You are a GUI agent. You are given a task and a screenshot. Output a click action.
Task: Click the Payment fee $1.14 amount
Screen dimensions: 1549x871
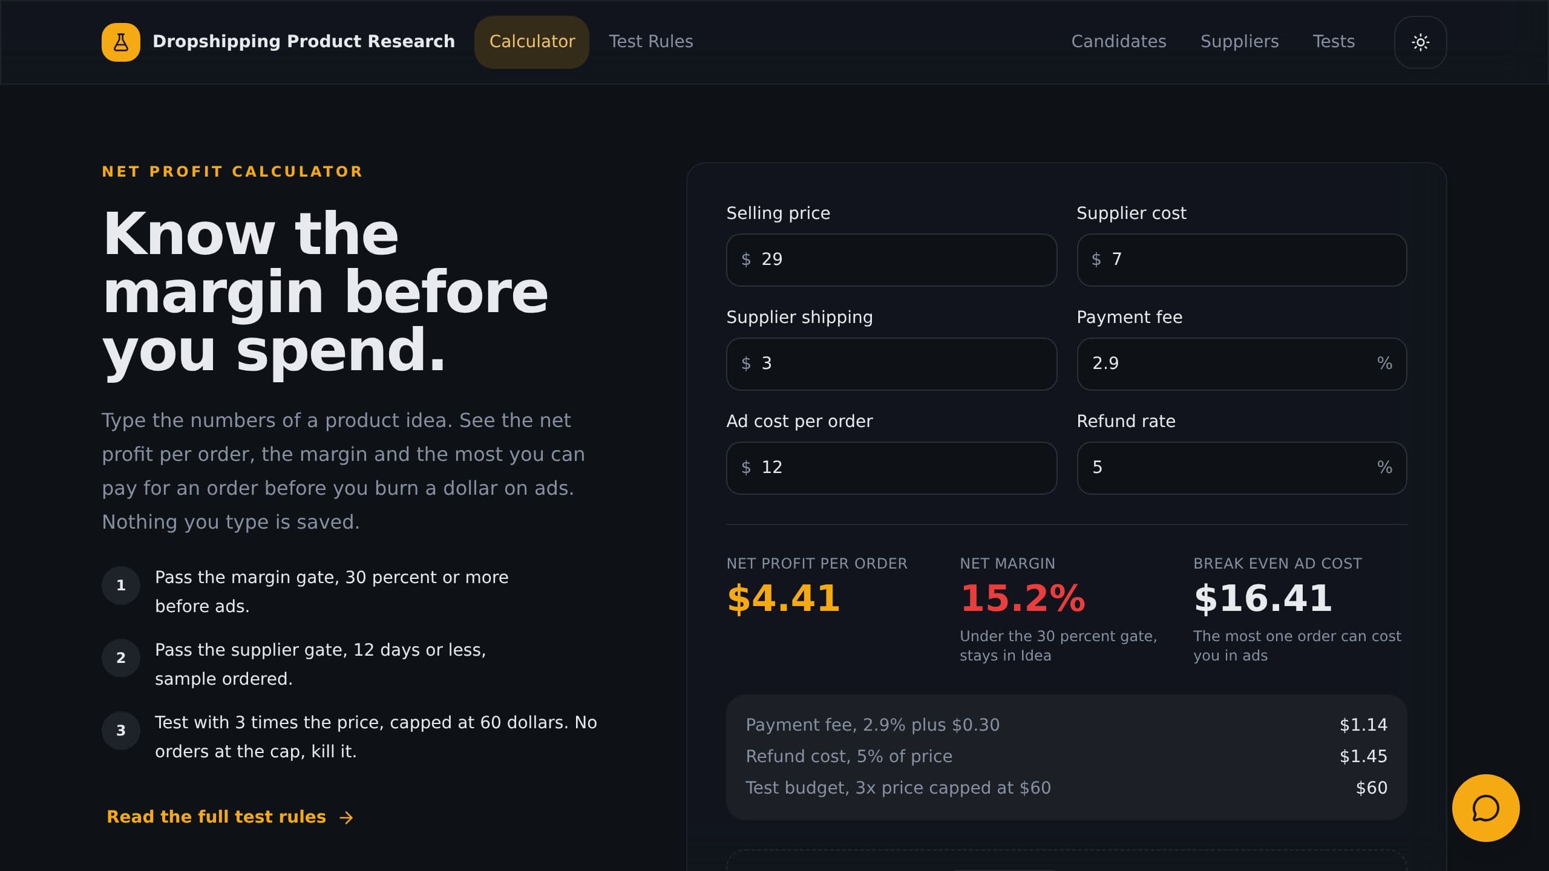click(1363, 725)
